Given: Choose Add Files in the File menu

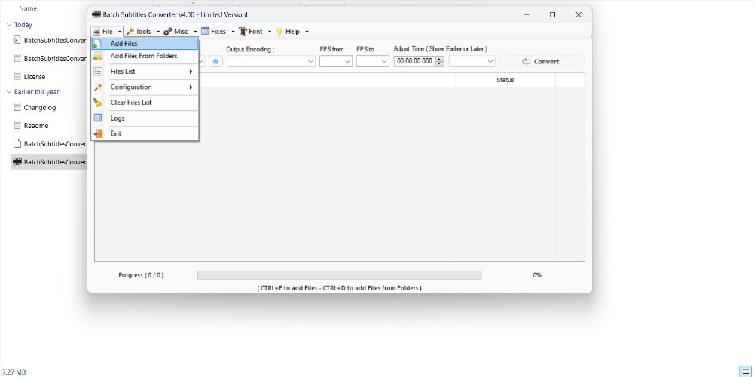Looking at the screenshot, I should tap(145, 44).
